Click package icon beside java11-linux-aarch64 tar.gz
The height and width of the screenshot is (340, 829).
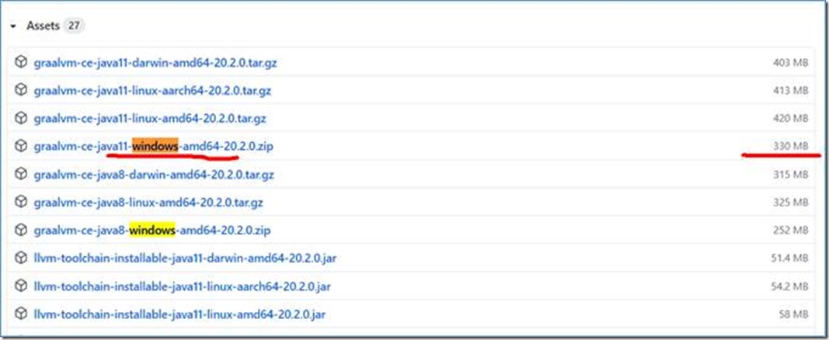[x=21, y=90]
